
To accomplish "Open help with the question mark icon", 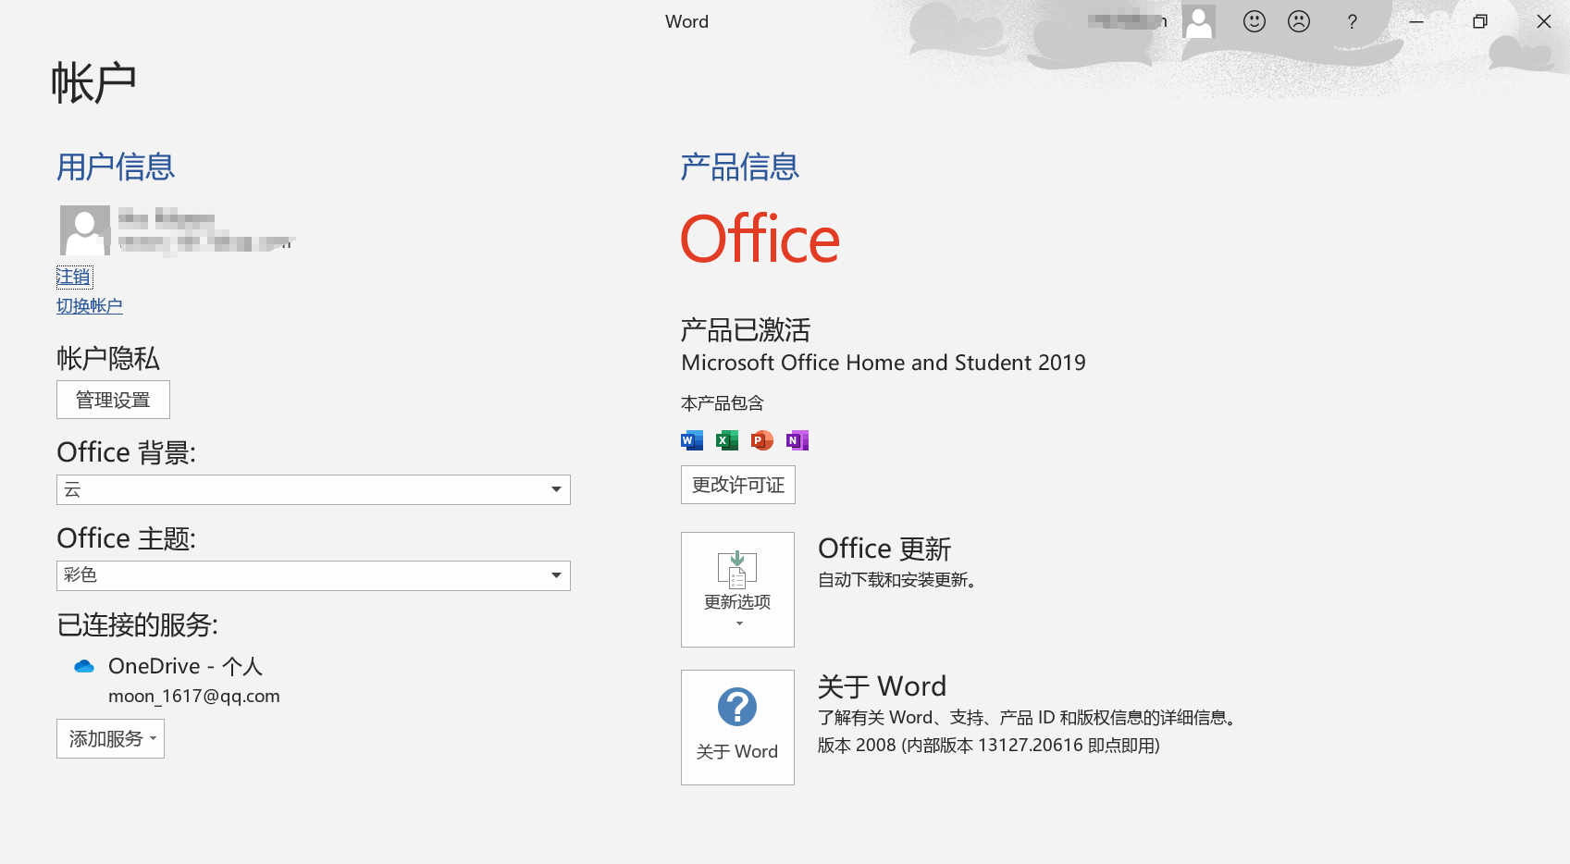I will pyautogui.click(x=1353, y=21).
